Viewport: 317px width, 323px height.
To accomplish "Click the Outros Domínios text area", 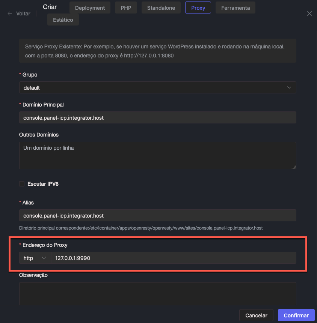I will pyautogui.click(x=157, y=155).
